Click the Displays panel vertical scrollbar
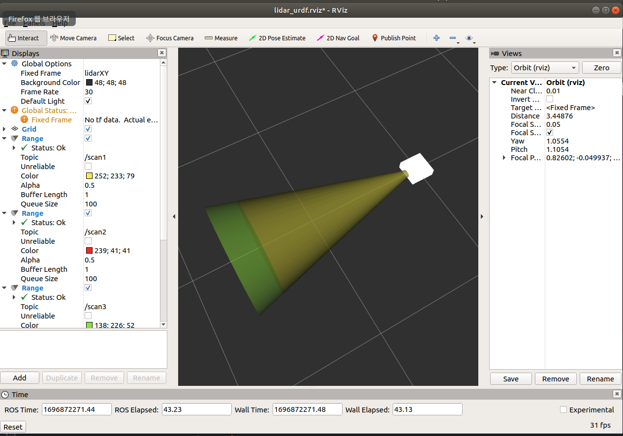 tap(164, 194)
